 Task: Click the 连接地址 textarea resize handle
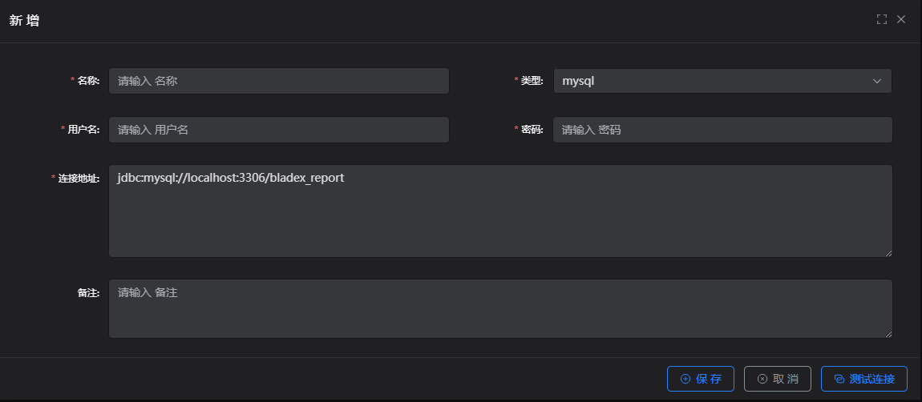pyautogui.click(x=888, y=253)
